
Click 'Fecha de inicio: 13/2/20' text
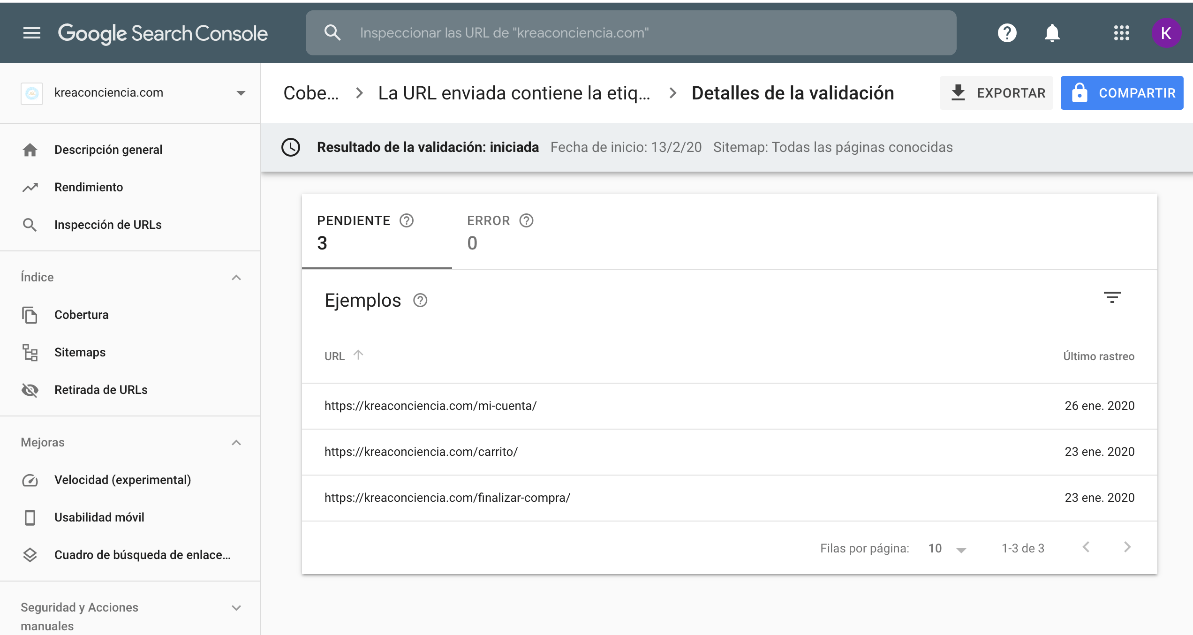pyautogui.click(x=626, y=147)
